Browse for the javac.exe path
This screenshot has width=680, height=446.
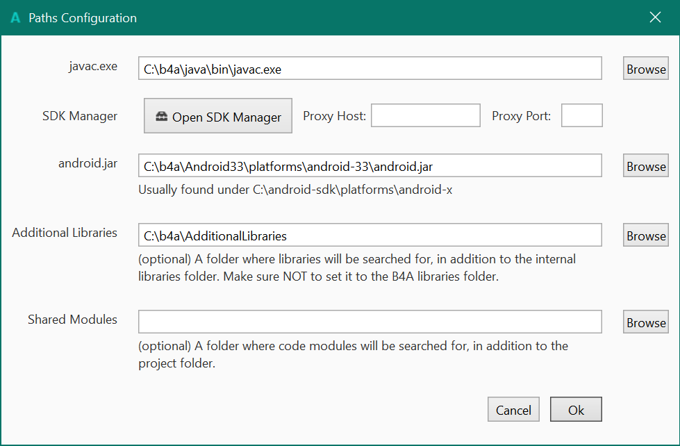(646, 69)
